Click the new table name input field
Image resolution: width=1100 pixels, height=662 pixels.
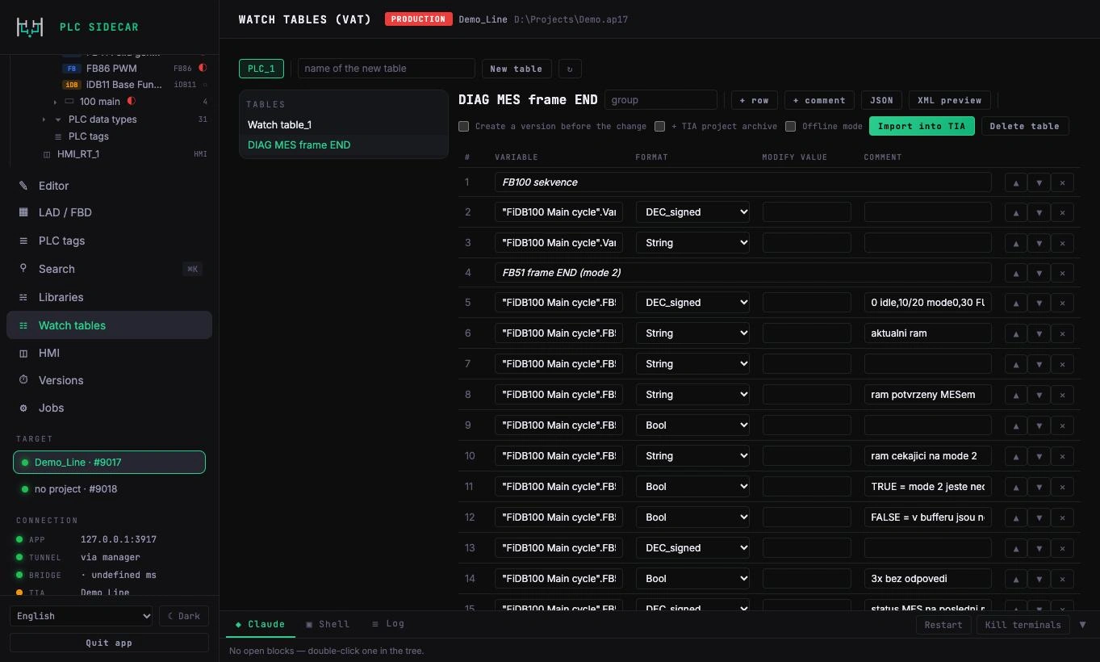click(x=387, y=69)
